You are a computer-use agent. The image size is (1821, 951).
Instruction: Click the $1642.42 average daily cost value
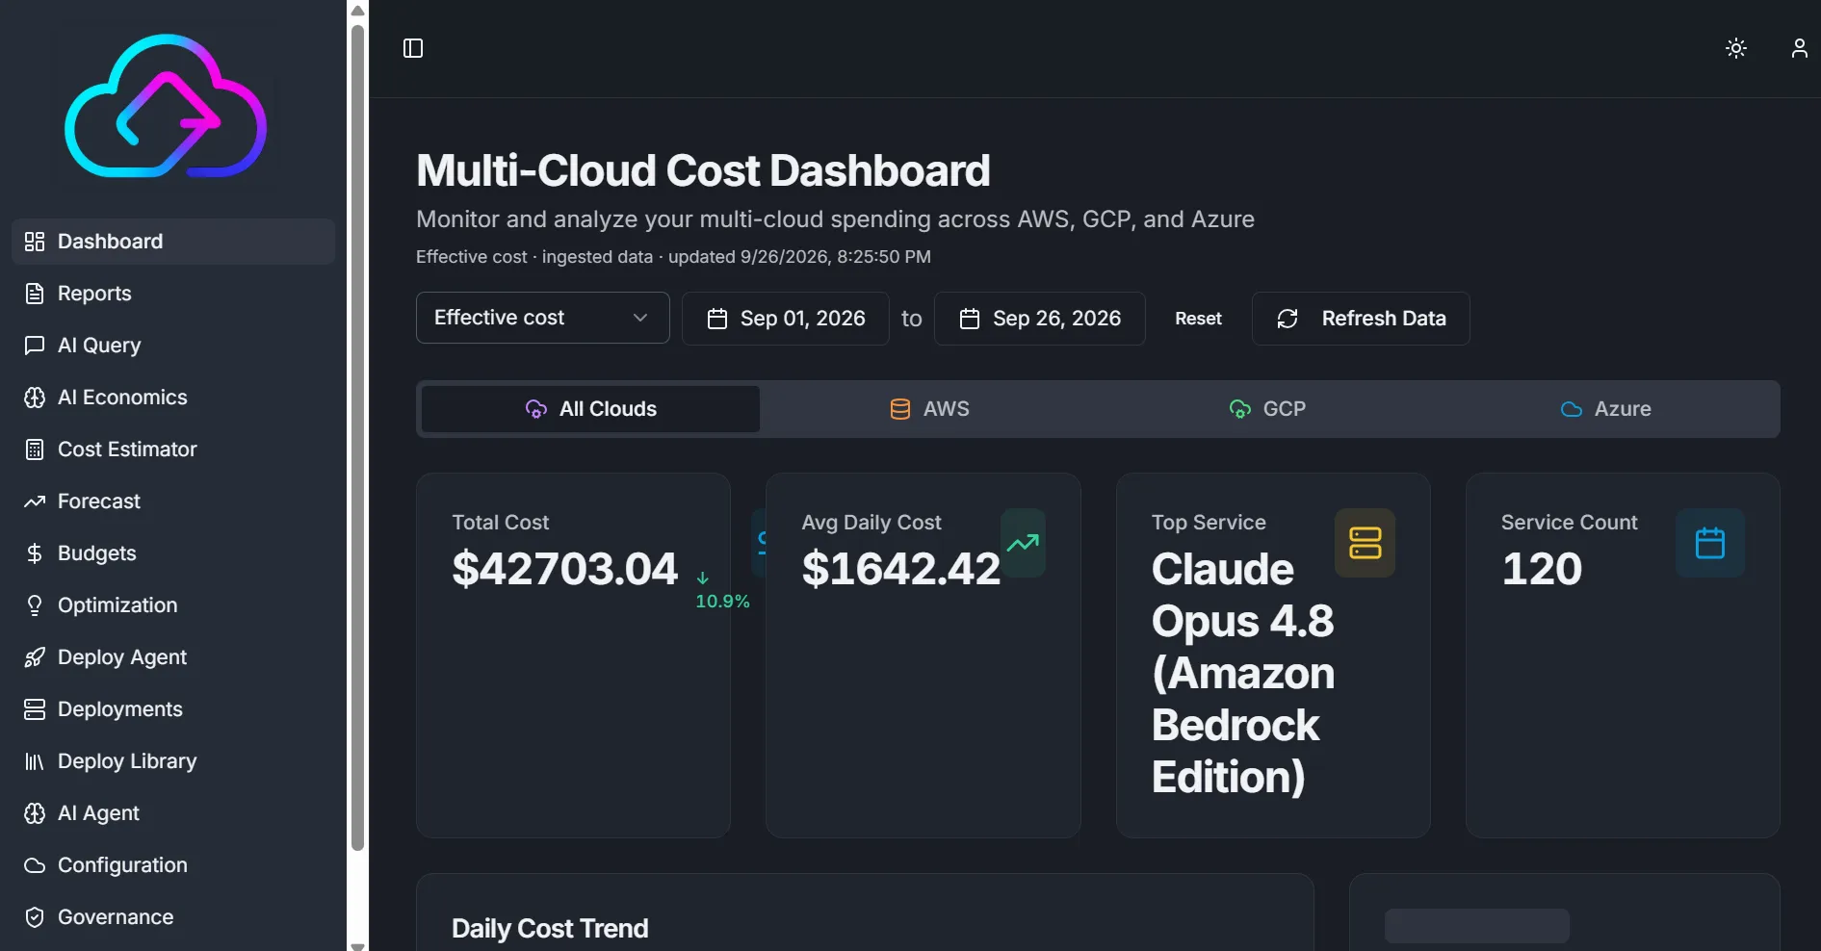tap(901, 569)
